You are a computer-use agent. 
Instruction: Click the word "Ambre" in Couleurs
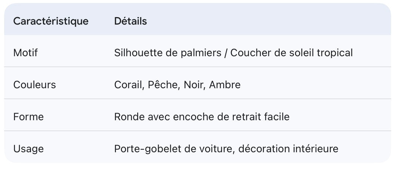225,85
